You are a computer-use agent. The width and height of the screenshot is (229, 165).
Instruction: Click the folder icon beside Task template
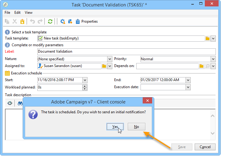point(208,39)
